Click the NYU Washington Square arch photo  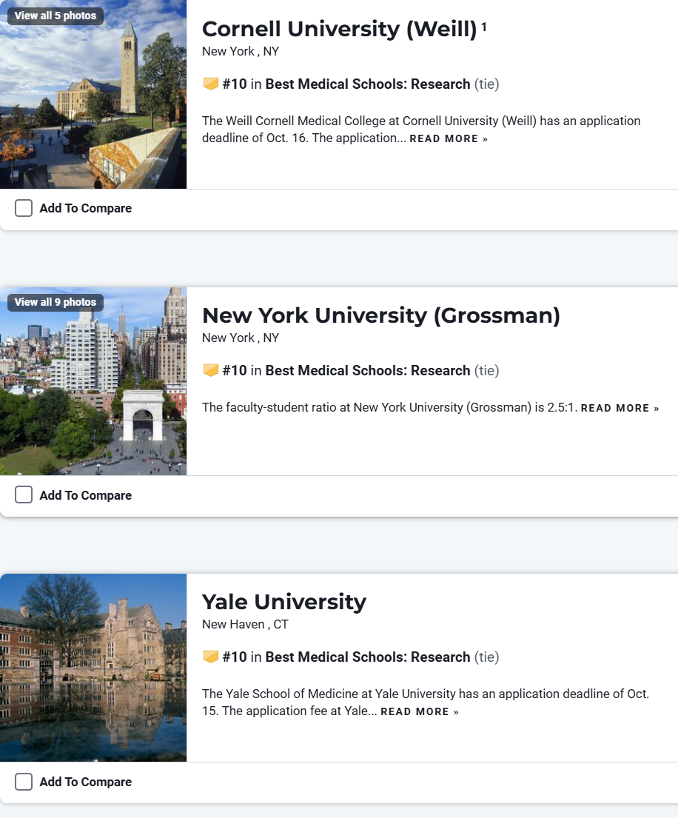(x=93, y=392)
